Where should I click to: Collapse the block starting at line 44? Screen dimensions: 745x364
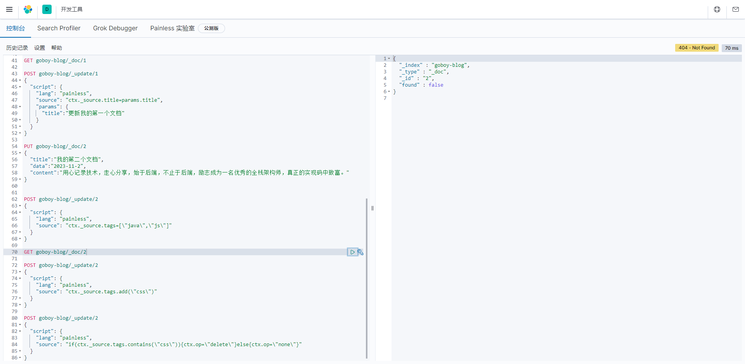(20, 80)
